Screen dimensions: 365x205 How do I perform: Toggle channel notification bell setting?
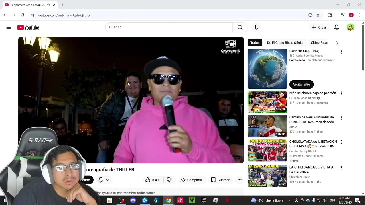coord(100,180)
